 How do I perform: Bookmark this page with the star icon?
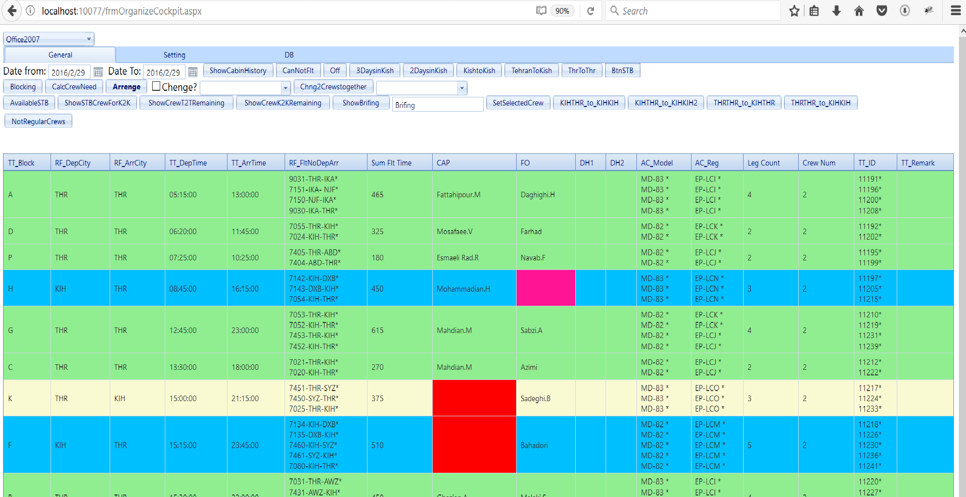[x=794, y=11]
